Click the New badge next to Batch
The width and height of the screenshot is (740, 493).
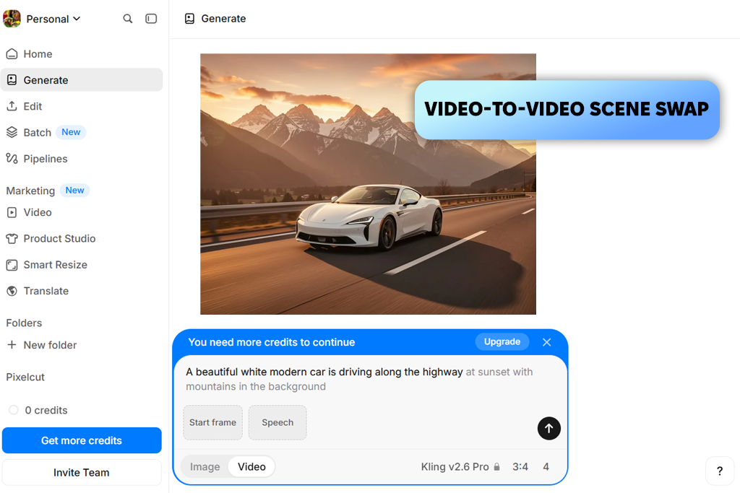pyautogui.click(x=71, y=132)
